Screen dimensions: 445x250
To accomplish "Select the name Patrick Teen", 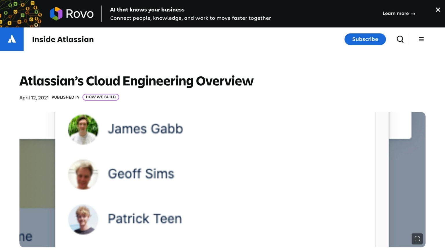I will (x=145, y=218).
